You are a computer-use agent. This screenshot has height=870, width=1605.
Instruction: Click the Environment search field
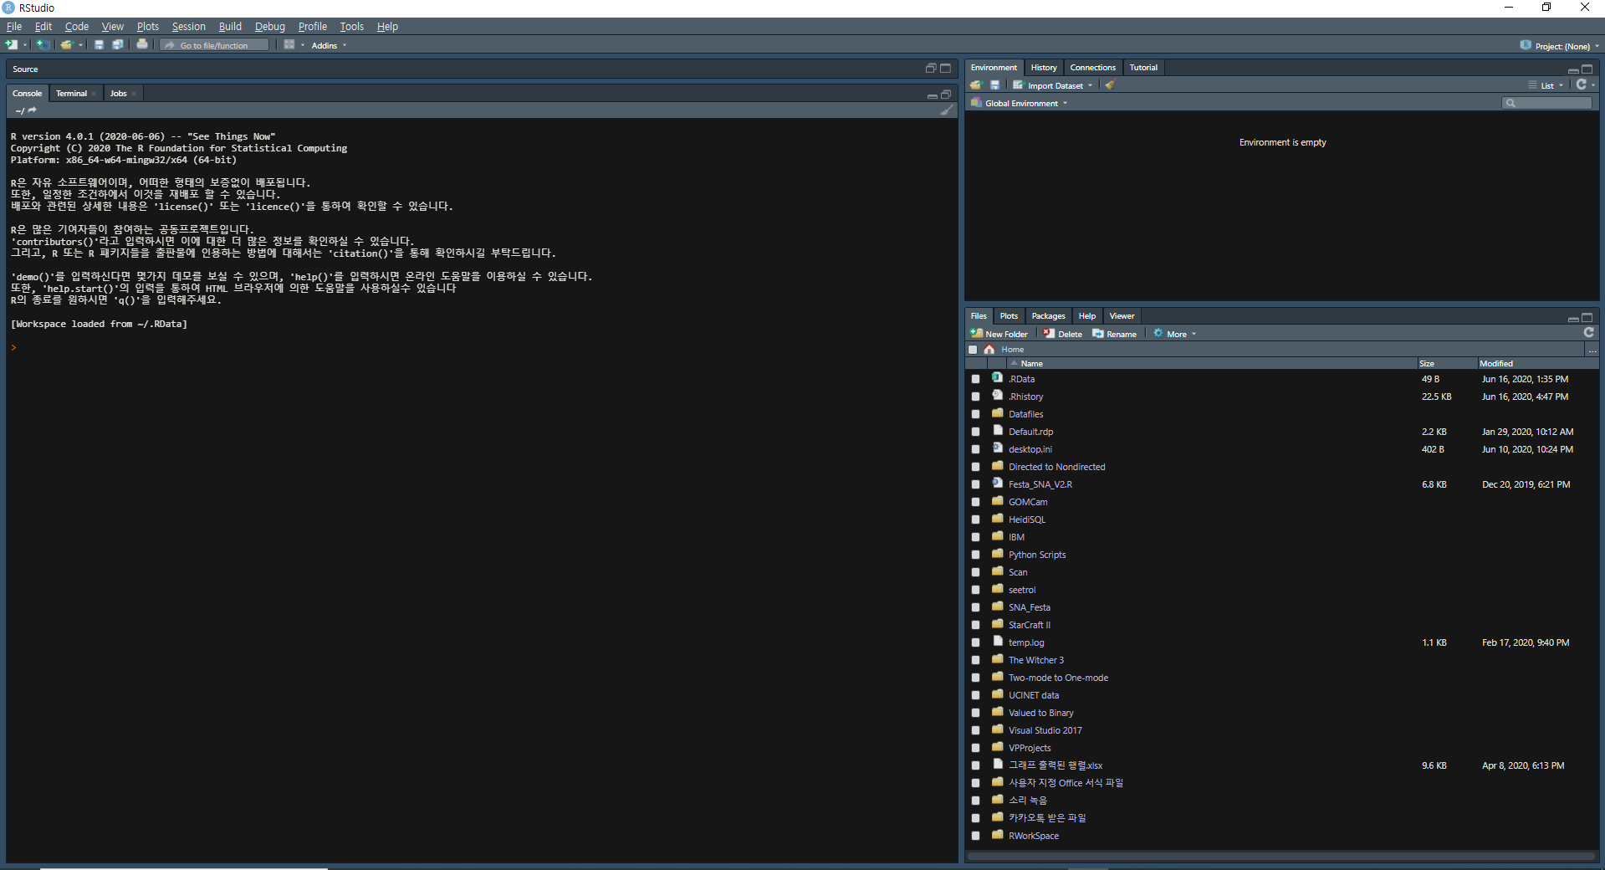coord(1547,103)
